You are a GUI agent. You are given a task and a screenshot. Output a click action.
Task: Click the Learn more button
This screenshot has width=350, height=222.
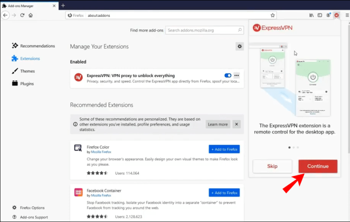(218, 124)
